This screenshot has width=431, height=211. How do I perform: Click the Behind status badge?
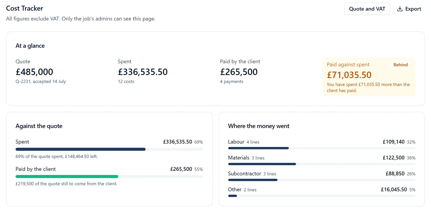[401, 65]
